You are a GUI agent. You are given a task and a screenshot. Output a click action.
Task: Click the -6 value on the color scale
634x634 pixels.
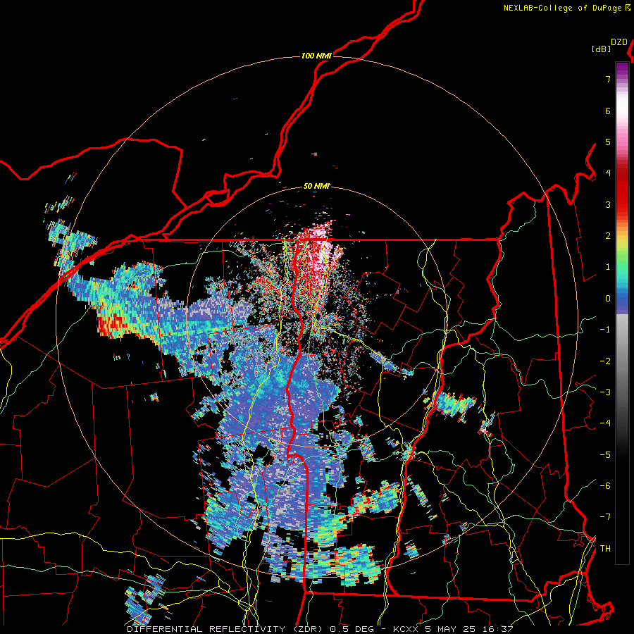(x=605, y=486)
